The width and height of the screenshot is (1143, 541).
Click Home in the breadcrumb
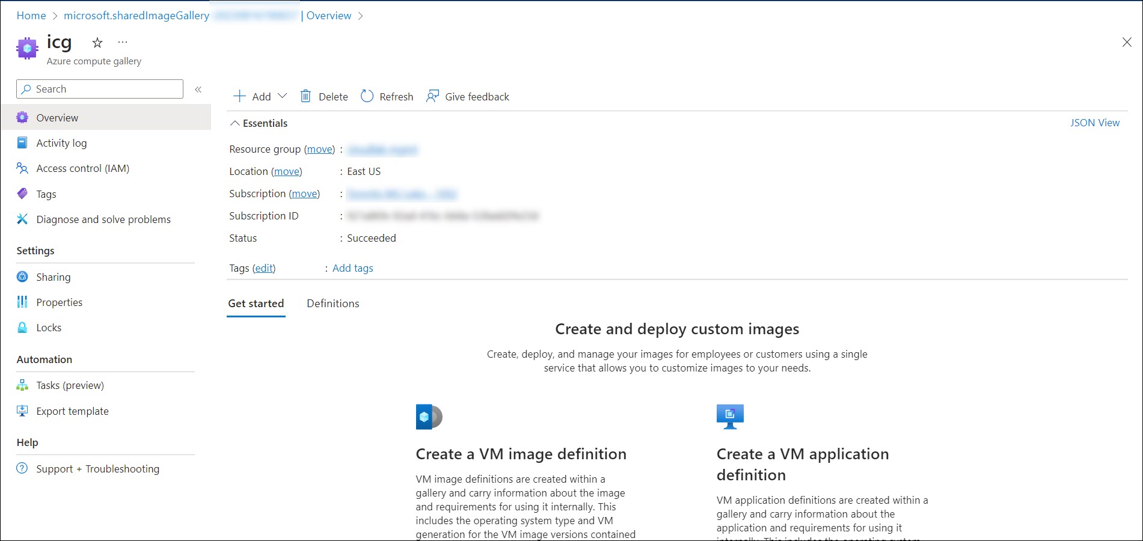tap(31, 16)
